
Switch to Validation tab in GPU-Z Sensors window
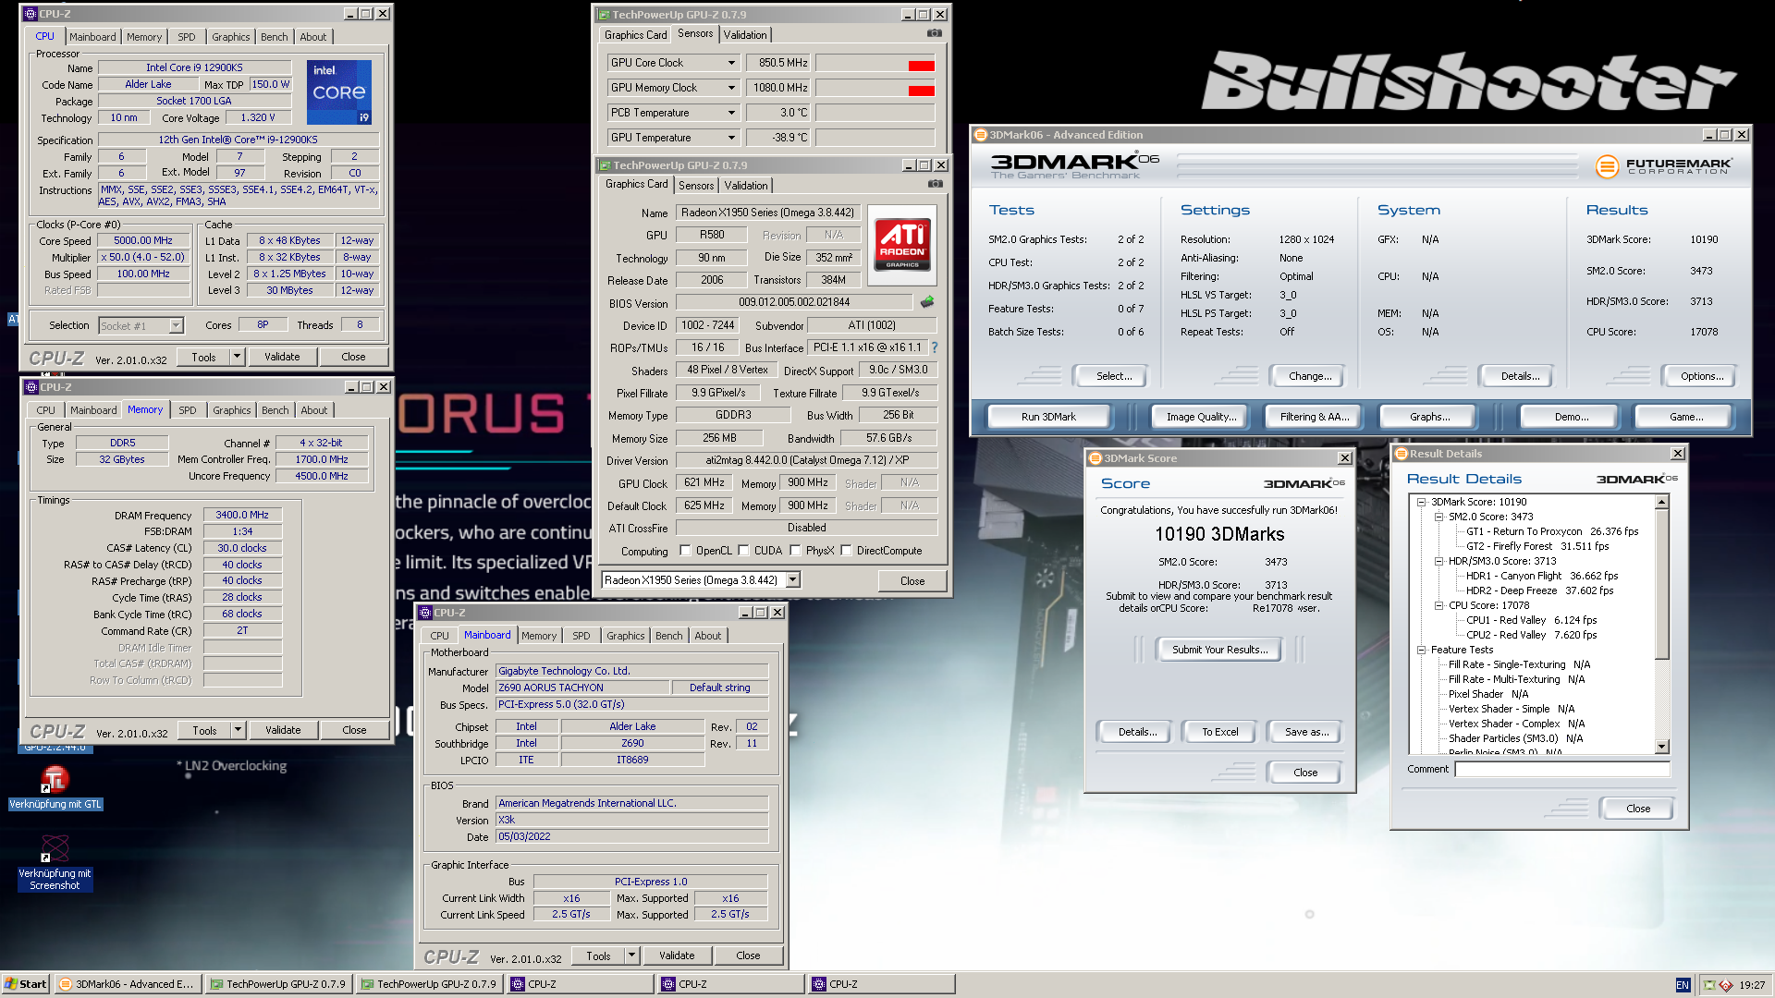pos(745,35)
